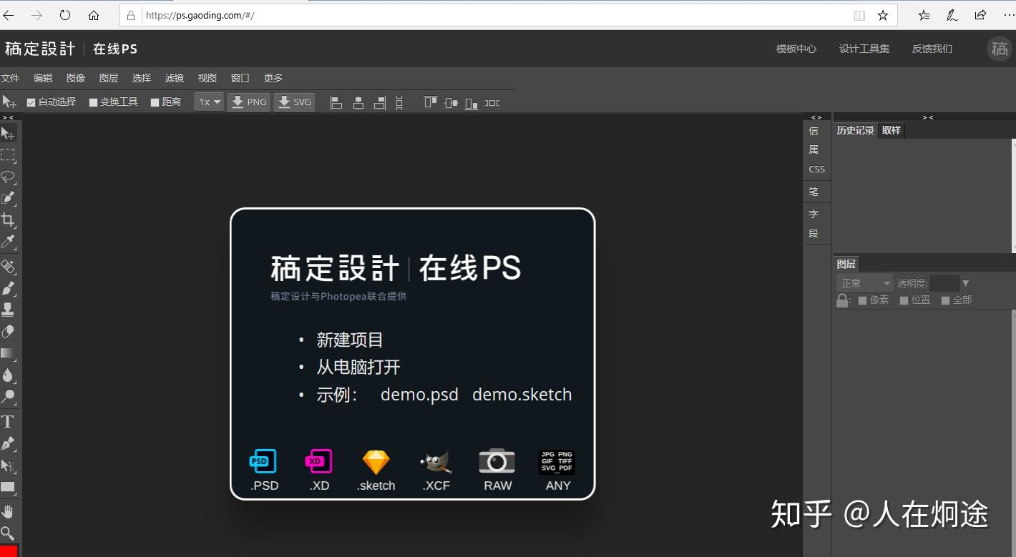Click the align top edges icon
Image resolution: width=1016 pixels, height=557 pixels.
[430, 102]
